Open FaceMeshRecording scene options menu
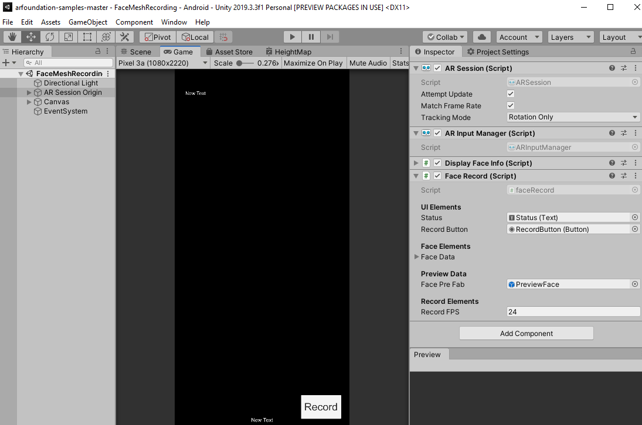 click(x=108, y=74)
